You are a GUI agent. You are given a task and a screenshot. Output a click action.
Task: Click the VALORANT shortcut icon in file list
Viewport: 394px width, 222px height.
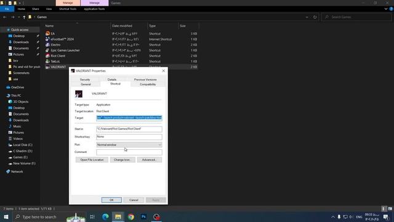click(x=47, y=67)
